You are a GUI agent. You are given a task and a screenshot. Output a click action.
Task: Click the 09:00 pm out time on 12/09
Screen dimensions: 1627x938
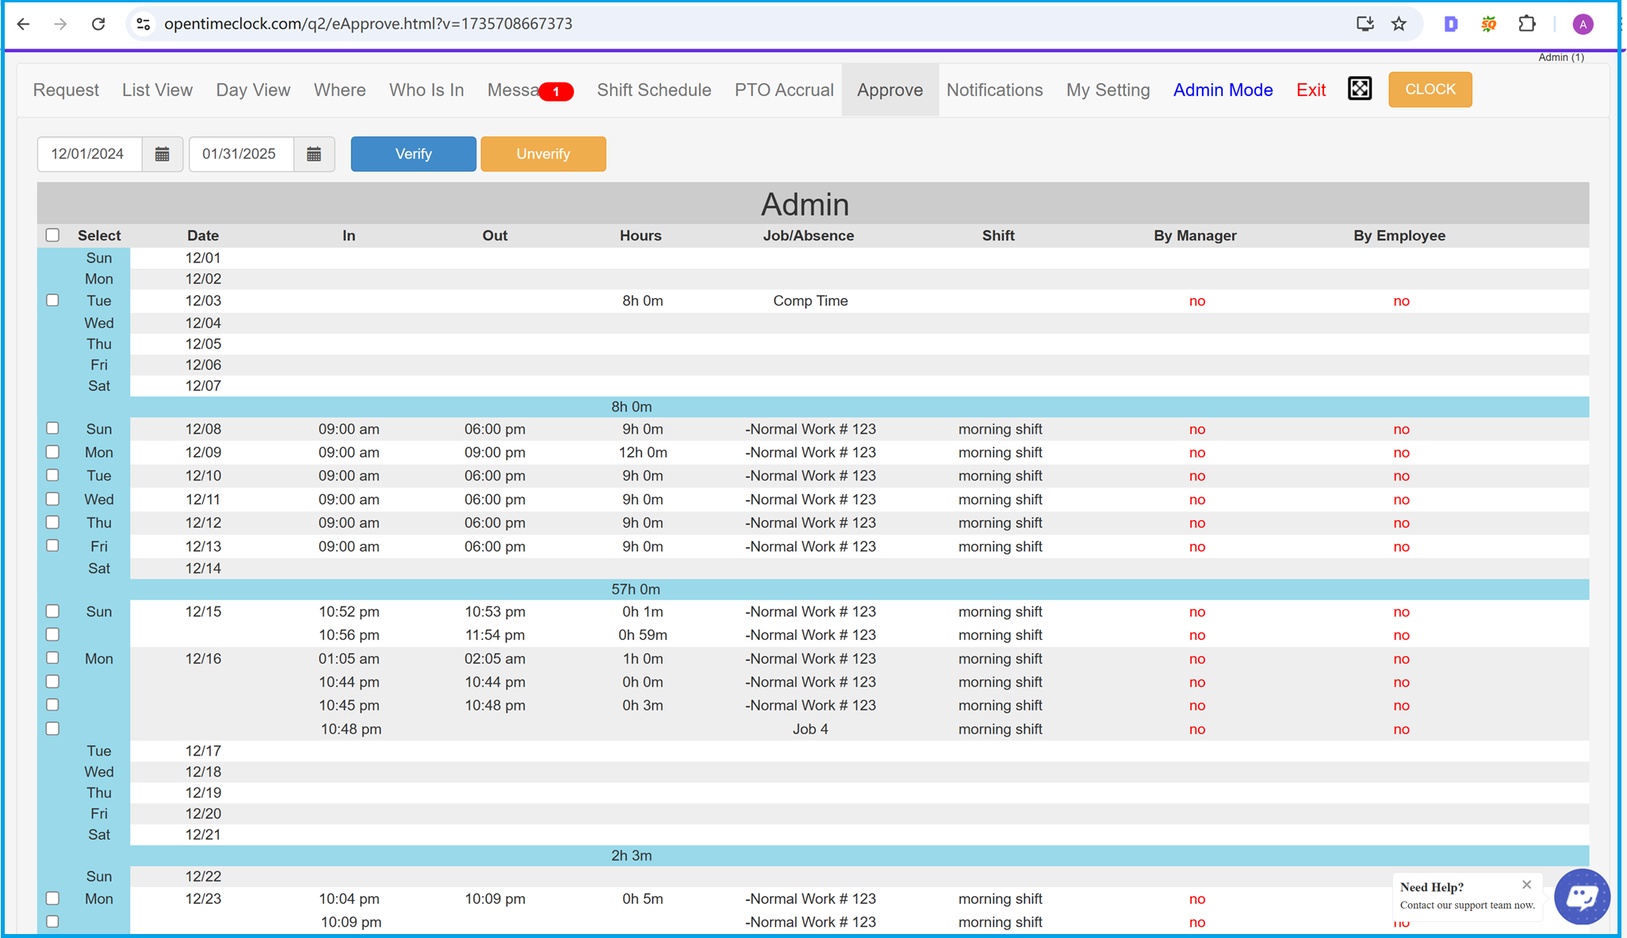[x=495, y=453]
